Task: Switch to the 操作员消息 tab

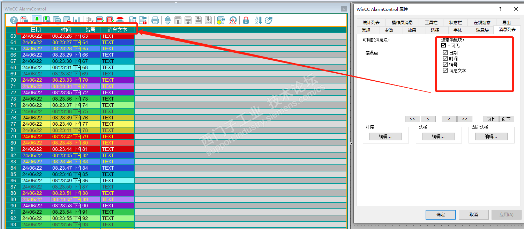Action: point(402,23)
